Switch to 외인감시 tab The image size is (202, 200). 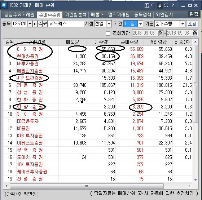(x=164, y=14)
